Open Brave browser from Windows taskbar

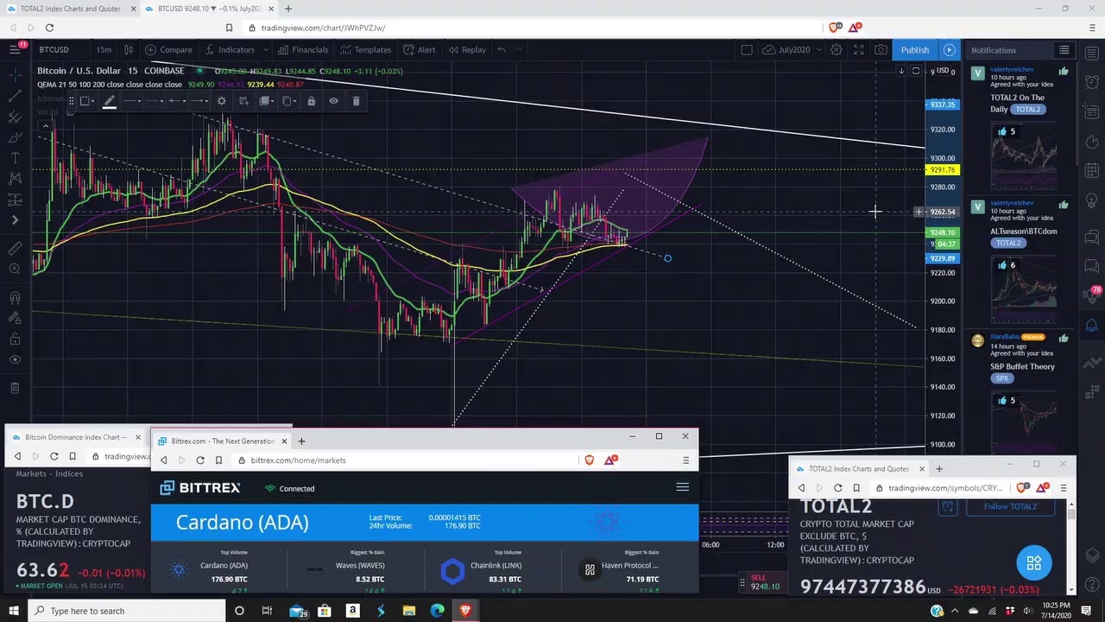[465, 611]
